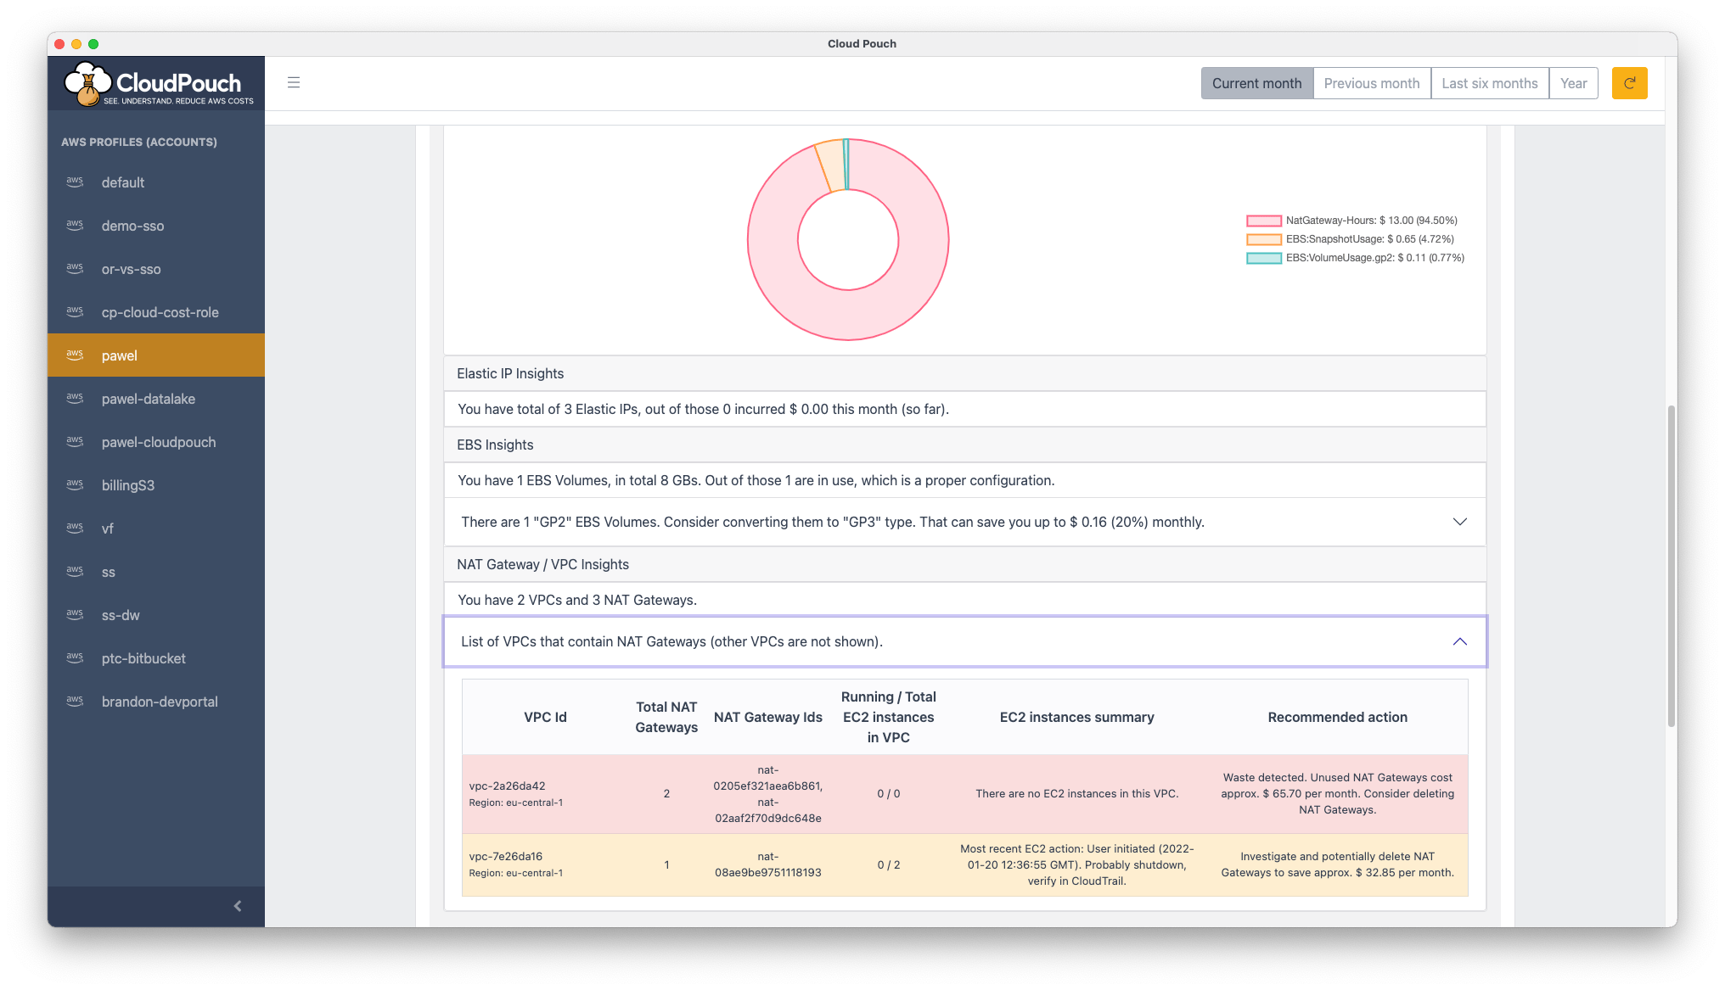The image size is (1725, 990).
Task: Click the Running / Total EC2 instances header
Action: pyautogui.click(x=888, y=717)
